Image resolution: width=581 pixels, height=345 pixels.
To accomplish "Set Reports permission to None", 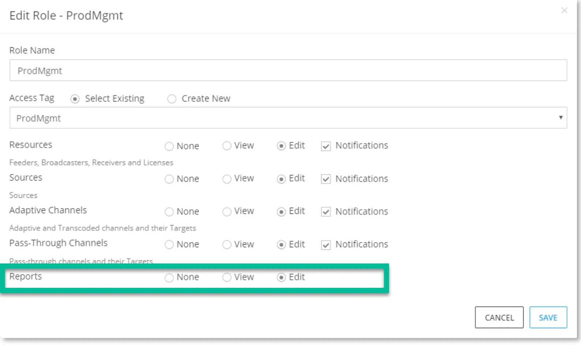I will 169,278.
